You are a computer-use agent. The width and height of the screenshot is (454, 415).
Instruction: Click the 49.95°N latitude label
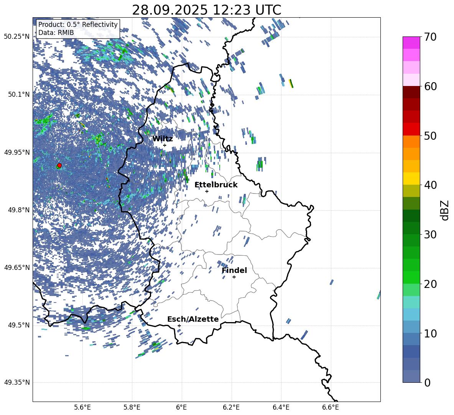click(x=17, y=152)
